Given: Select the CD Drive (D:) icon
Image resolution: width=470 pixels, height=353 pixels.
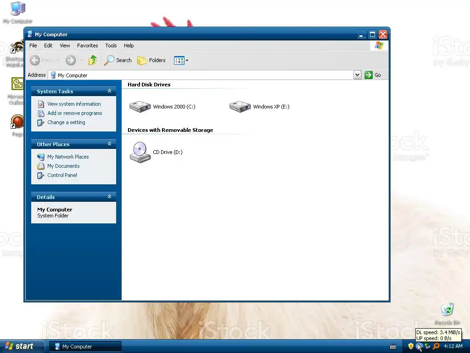Looking at the screenshot, I should coord(140,152).
